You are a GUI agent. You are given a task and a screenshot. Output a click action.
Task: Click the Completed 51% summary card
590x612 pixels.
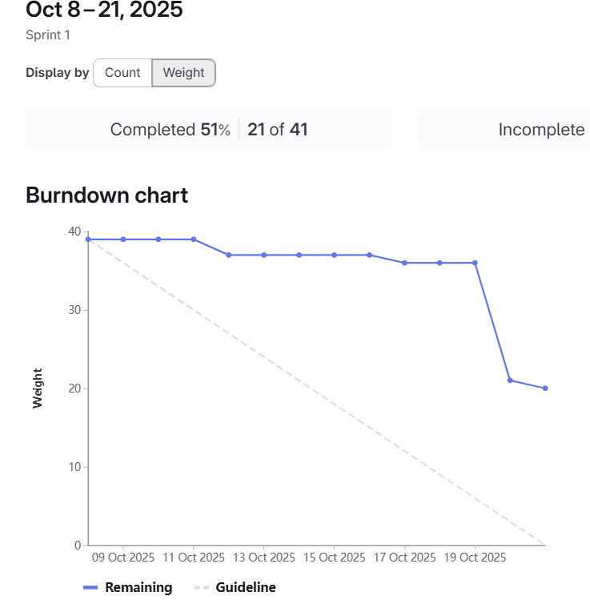coord(209,130)
